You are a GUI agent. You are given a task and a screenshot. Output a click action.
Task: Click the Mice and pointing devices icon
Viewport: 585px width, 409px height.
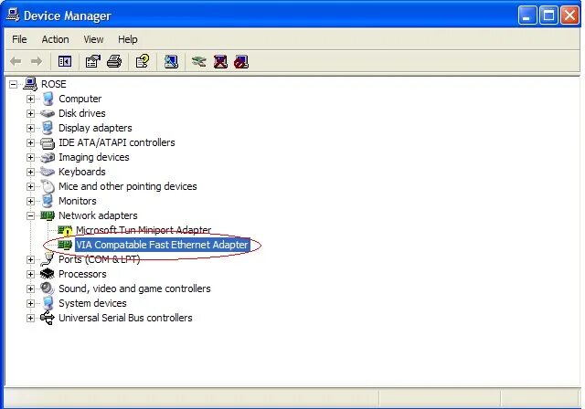click(x=48, y=186)
